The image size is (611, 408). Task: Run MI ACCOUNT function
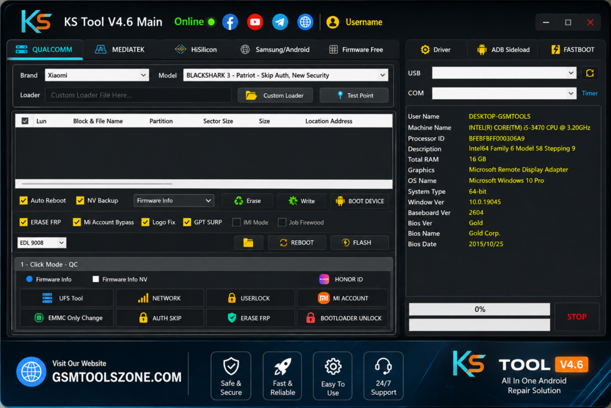click(342, 299)
